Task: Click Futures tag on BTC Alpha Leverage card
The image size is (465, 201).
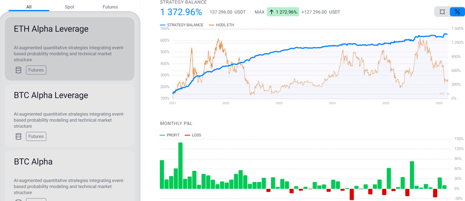Action: point(36,136)
